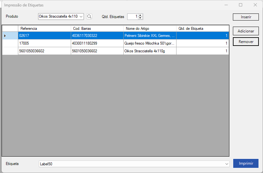This screenshot has width=263, height=173.
Task: Select the row with reference 17005
Action: tap(44, 43)
